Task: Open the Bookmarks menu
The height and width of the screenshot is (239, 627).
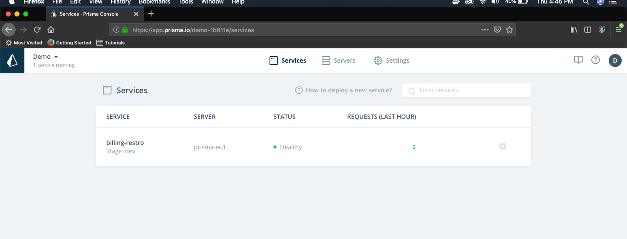Action: (x=155, y=2)
